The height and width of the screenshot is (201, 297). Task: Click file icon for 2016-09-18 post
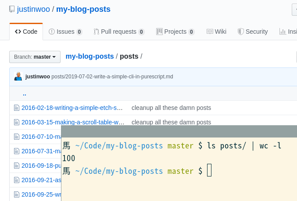tap(17, 166)
